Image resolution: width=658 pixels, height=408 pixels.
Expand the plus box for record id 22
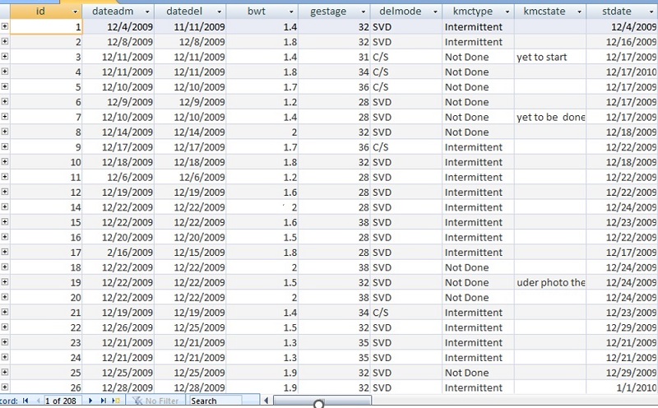point(5,327)
